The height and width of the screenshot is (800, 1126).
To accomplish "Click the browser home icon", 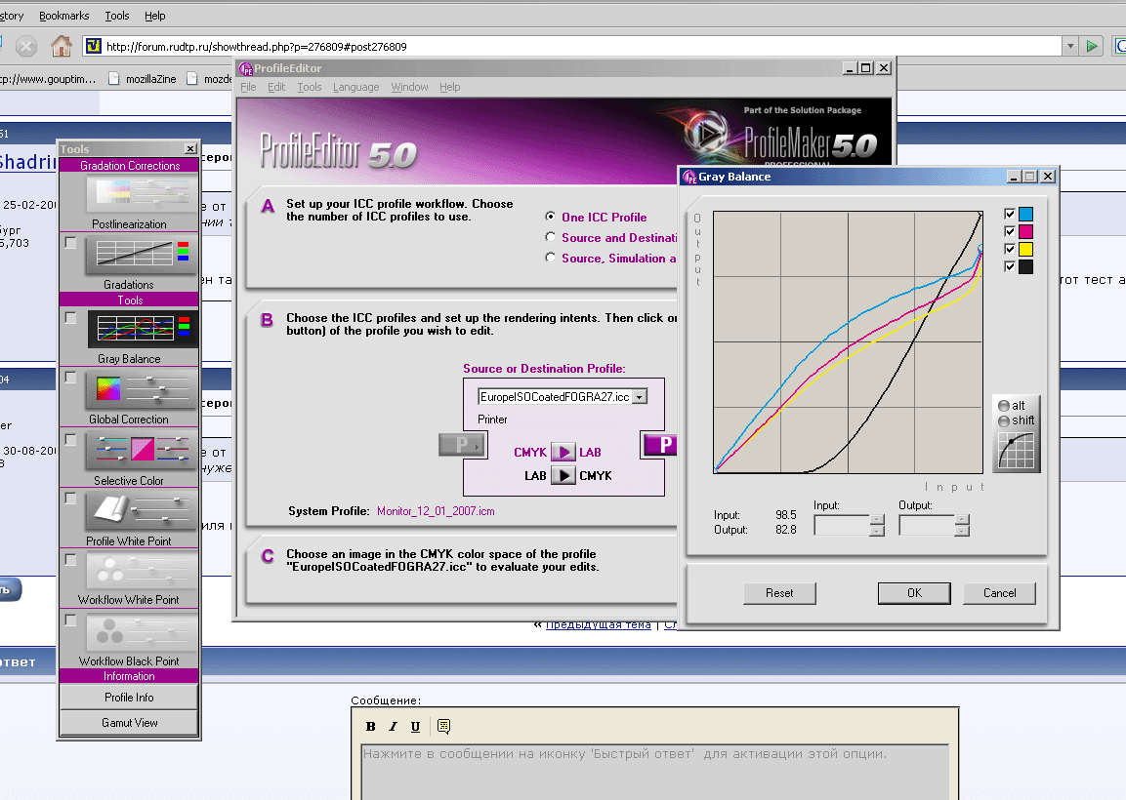I will coord(62,46).
